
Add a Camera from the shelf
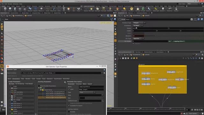pyautogui.click(x=86, y=9)
